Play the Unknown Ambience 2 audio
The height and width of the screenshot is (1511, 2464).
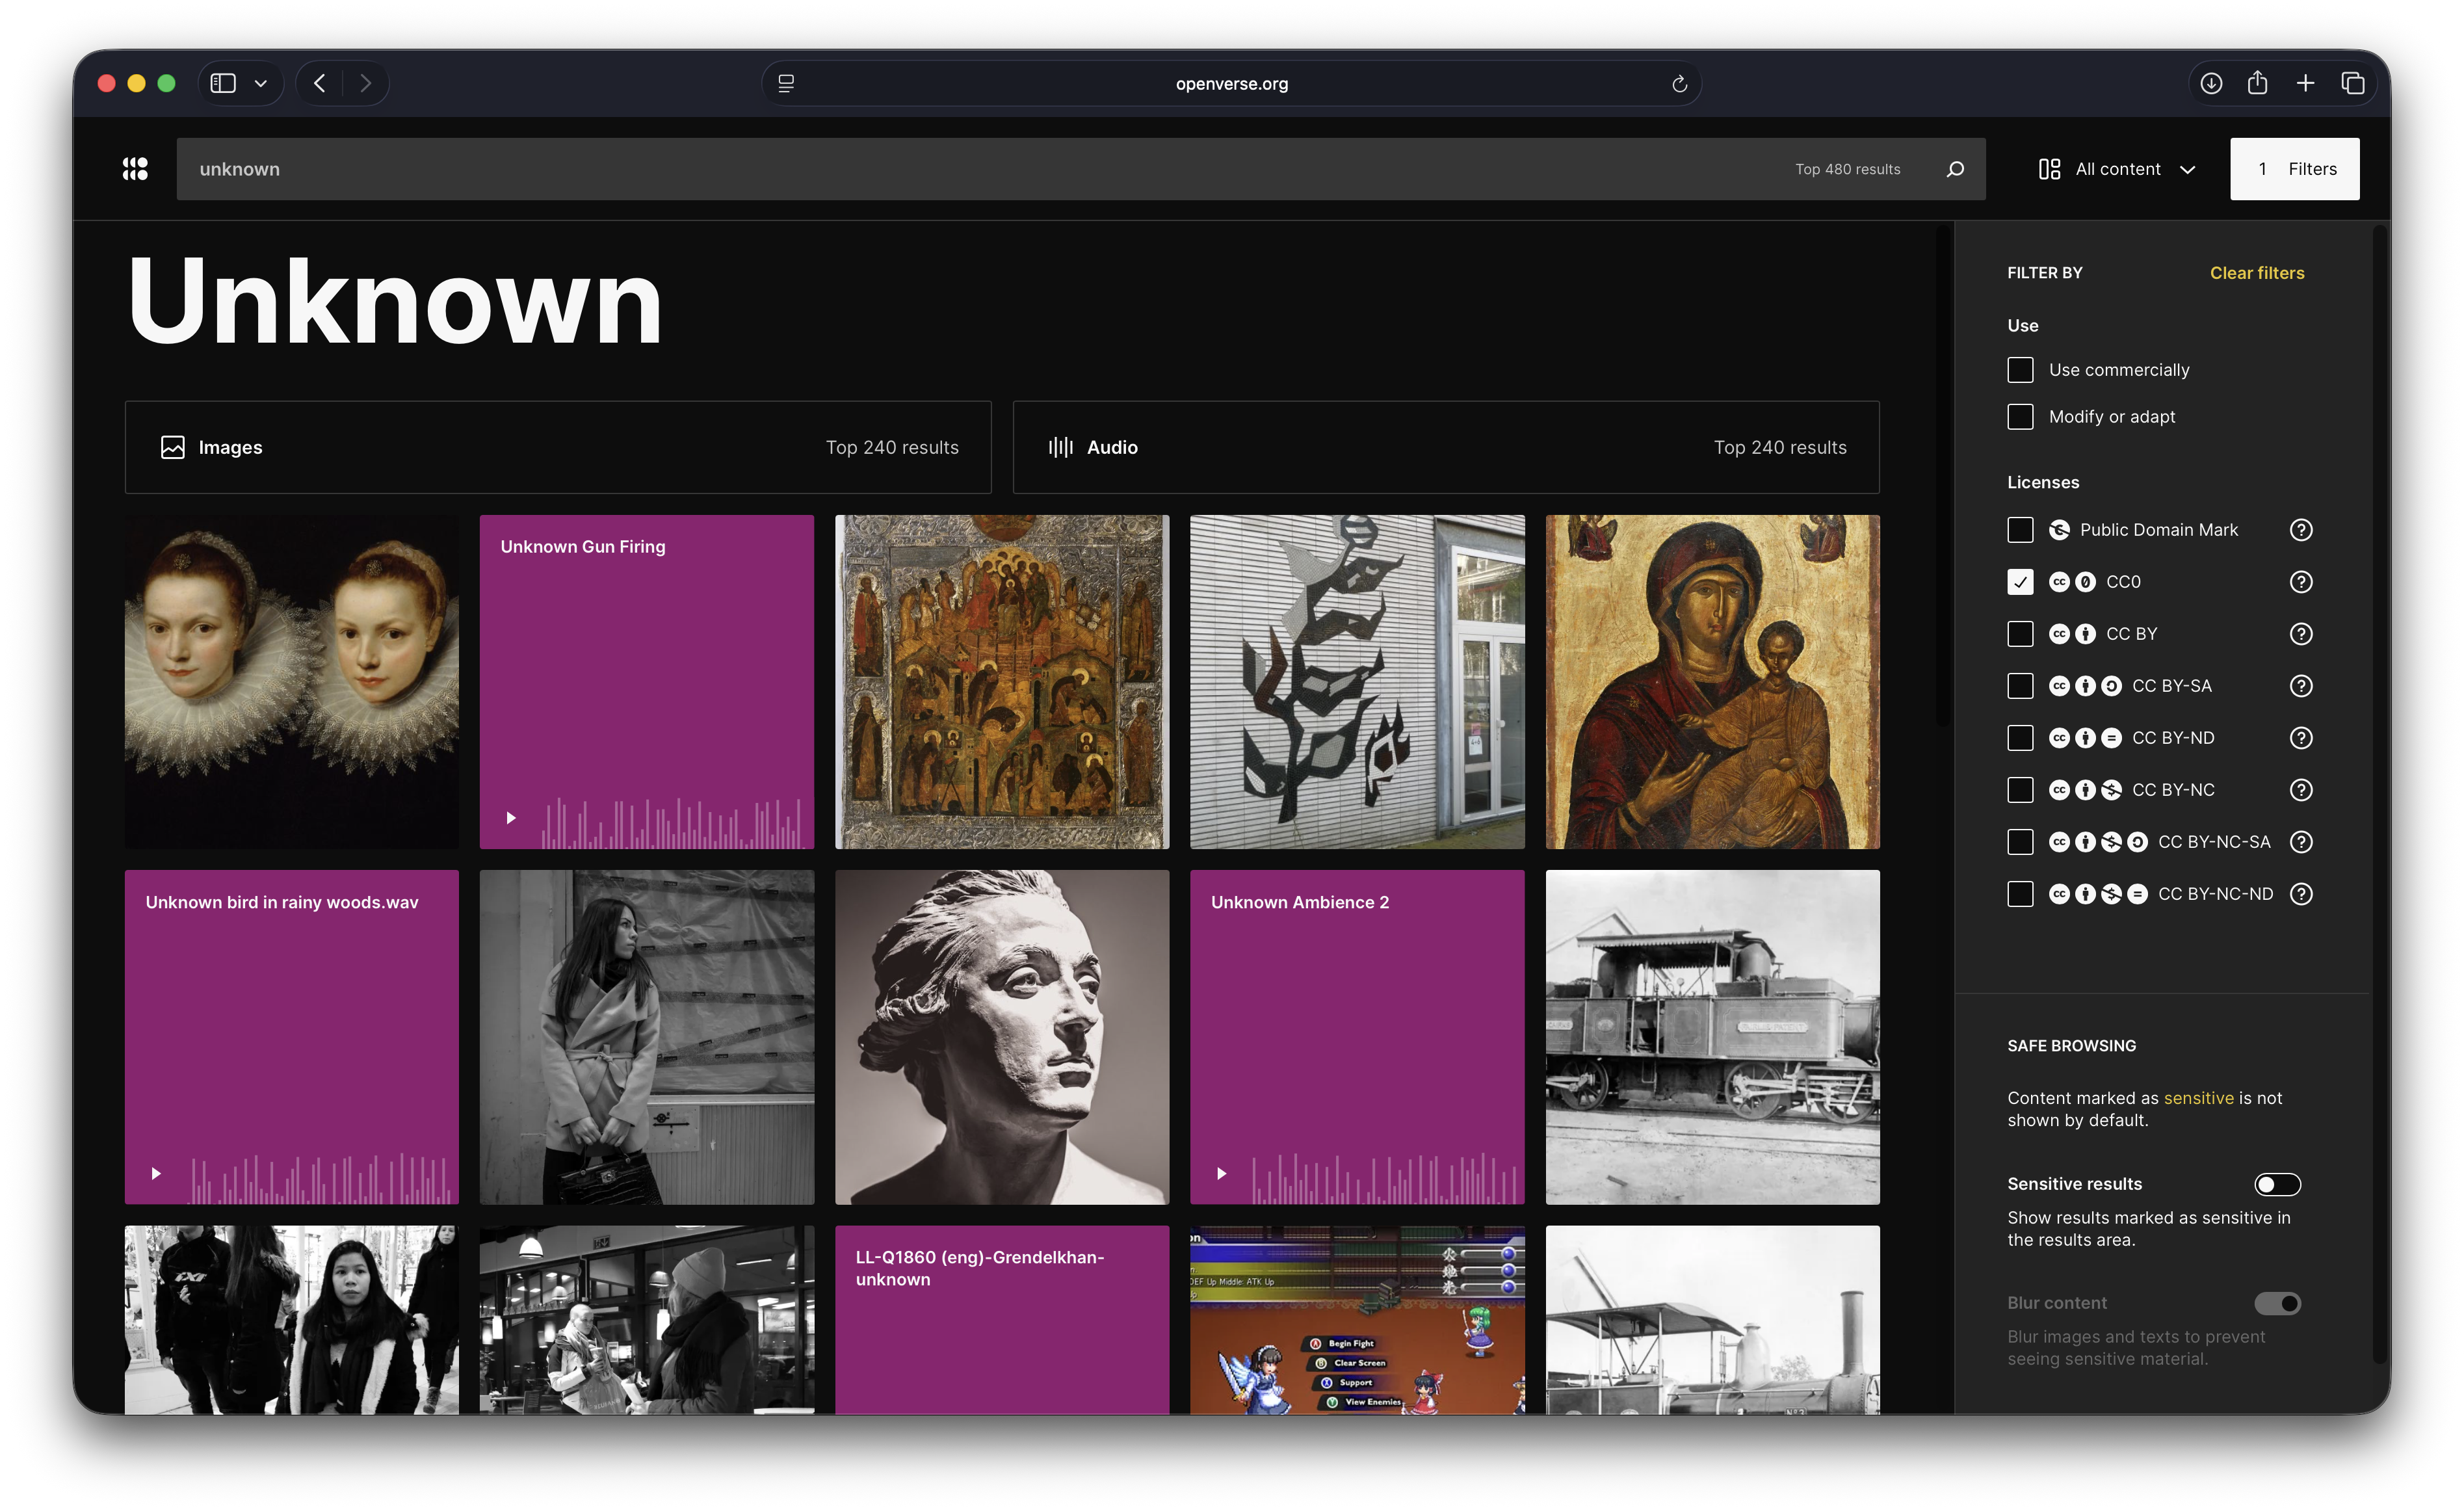click(1221, 1173)
